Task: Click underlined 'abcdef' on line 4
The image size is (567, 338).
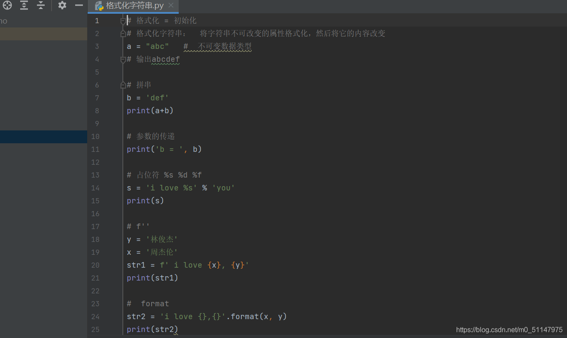Action: [x=165, y=59]
